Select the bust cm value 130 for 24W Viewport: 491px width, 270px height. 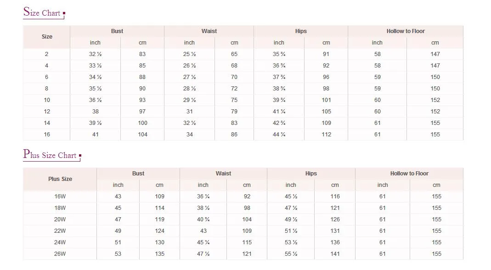[x=159, y=242]
